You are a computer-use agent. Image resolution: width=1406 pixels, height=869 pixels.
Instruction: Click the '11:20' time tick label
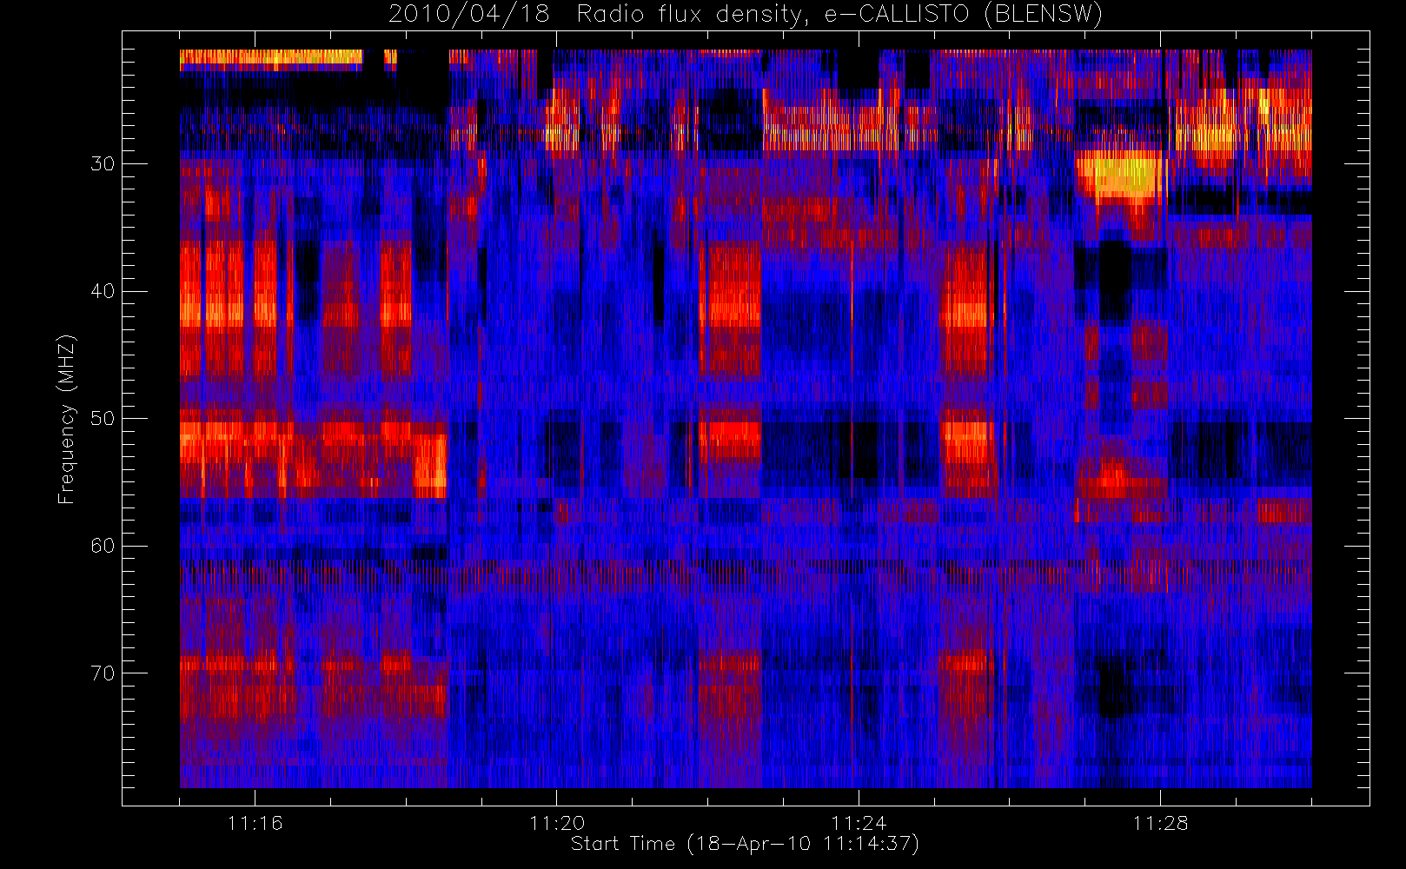click(556, 823)
